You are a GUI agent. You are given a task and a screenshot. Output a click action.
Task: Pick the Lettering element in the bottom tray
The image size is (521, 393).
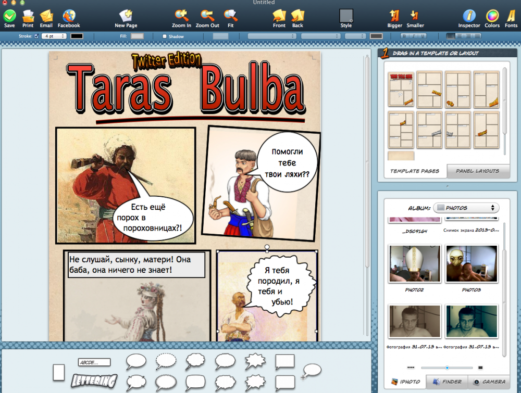point(94,381)
